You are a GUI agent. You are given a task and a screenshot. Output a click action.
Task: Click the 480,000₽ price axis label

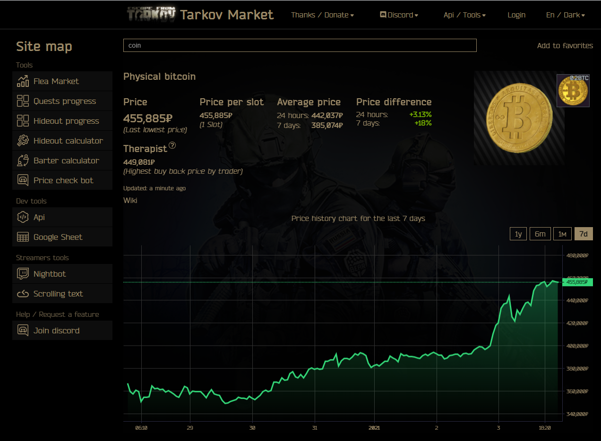pos(577,255)
